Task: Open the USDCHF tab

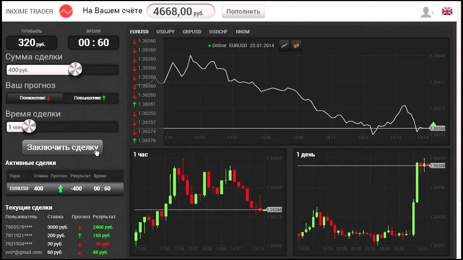Action: pyautogui.click(x=218, y=32)
